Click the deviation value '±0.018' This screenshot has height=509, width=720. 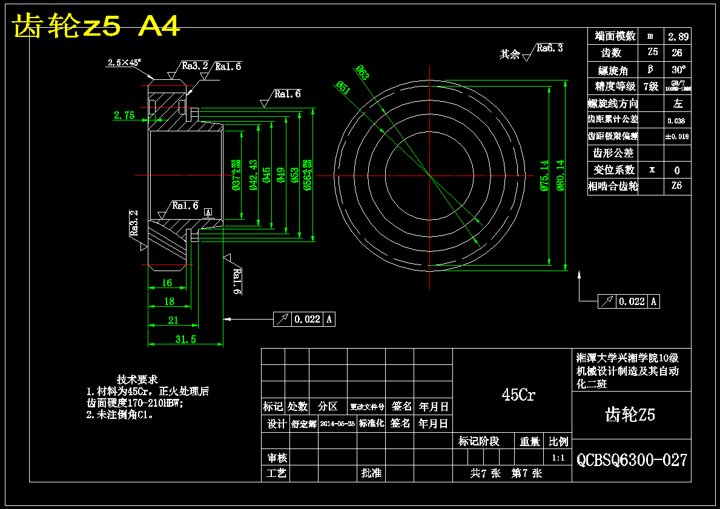pos(677,136)
